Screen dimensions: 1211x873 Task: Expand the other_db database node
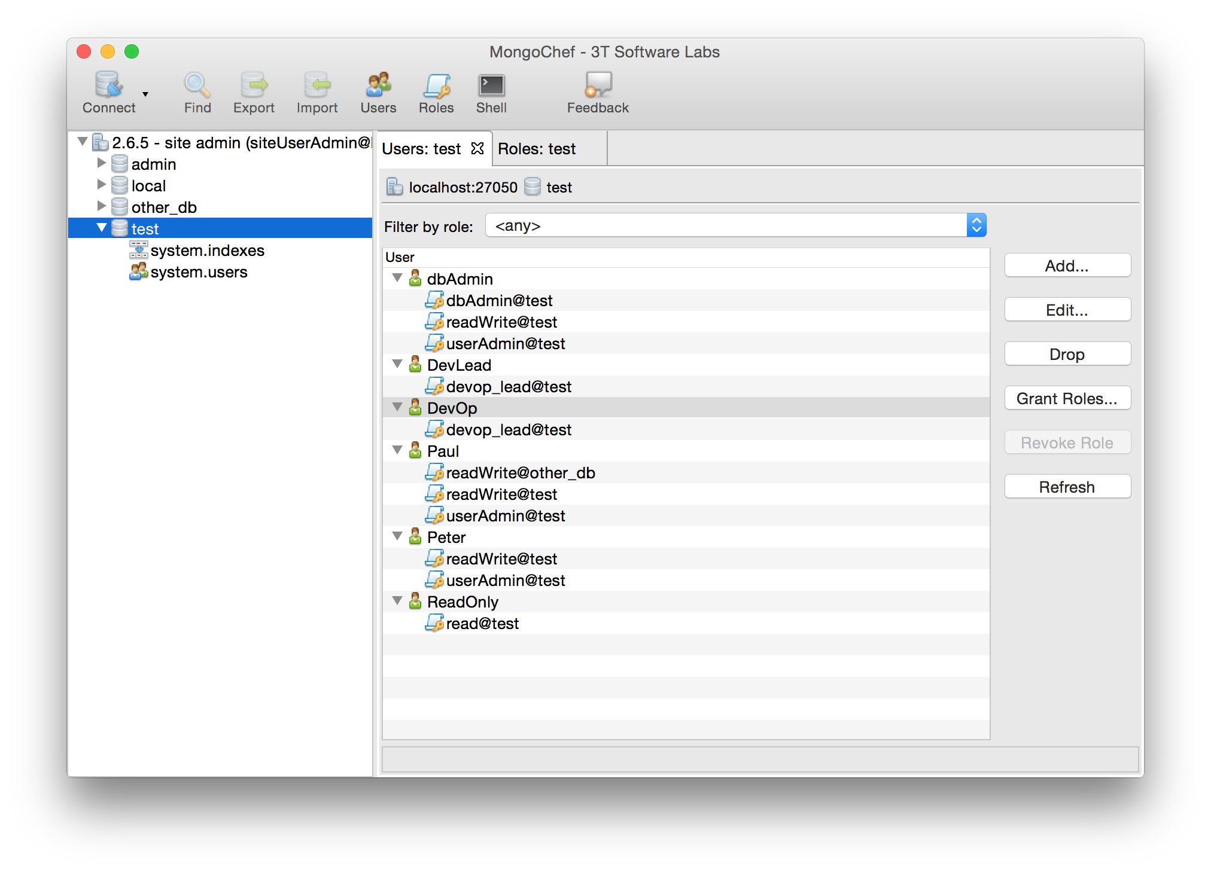coord(101,206)
